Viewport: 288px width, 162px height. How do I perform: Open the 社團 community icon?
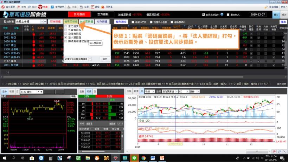69,7
